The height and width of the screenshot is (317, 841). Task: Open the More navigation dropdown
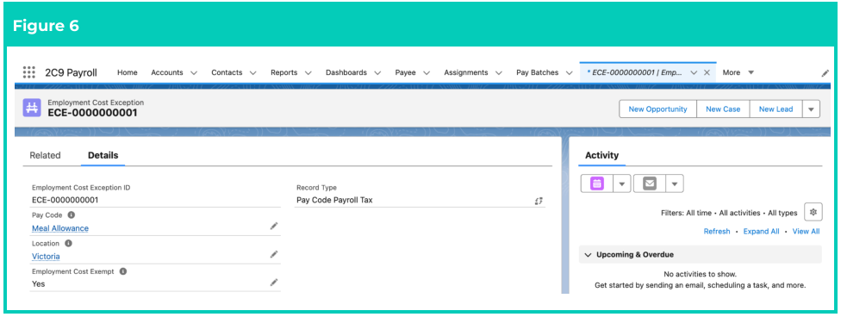click(x=738, y=72)
